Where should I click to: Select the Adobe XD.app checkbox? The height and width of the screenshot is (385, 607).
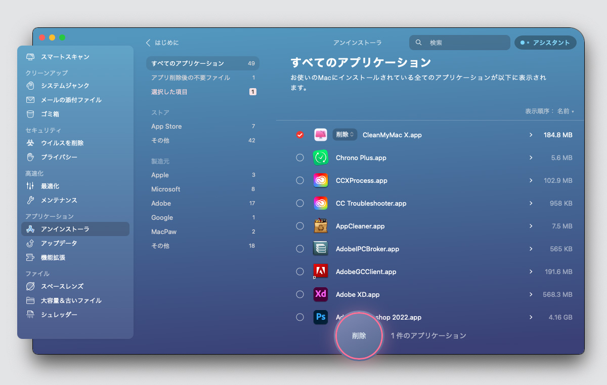point(300,294)
